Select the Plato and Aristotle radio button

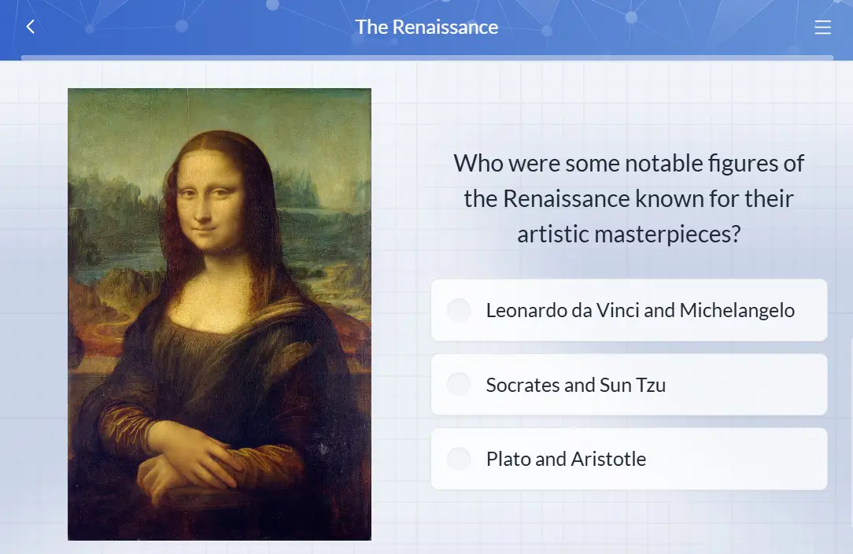(459, 459)
